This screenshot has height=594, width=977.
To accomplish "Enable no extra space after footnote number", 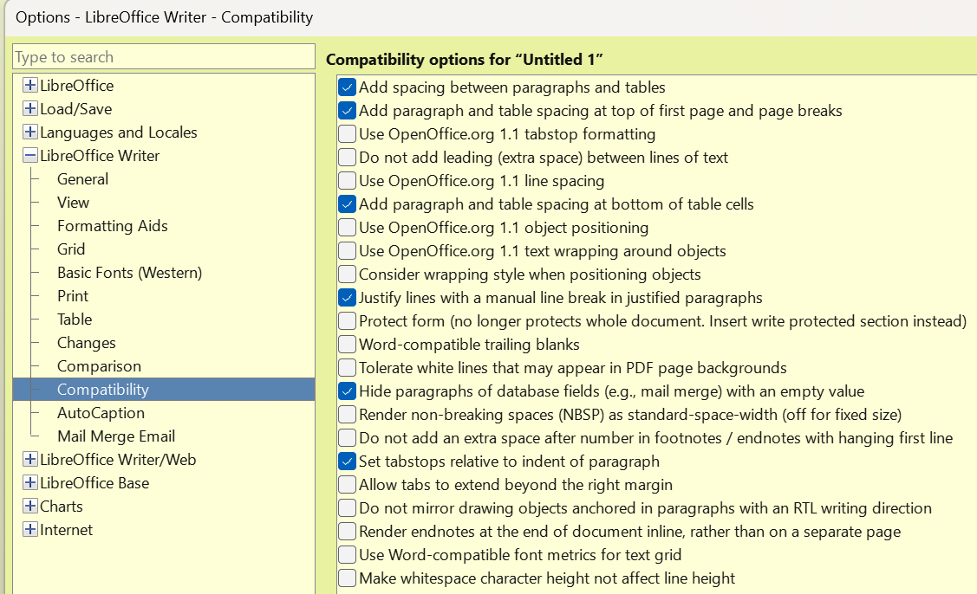I will pyautogui.click(x=347, y=438).
